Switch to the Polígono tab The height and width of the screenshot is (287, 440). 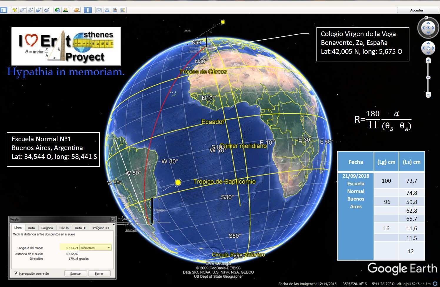tap(47, 228)
